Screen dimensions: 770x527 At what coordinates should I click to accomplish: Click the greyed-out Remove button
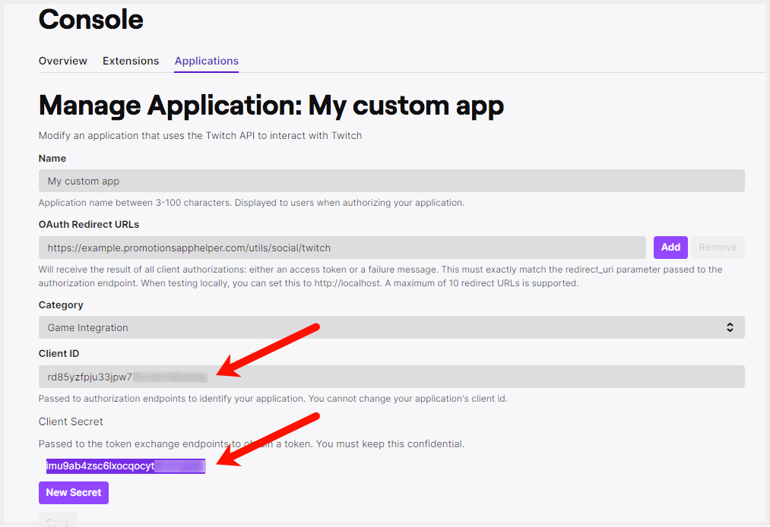718,248
